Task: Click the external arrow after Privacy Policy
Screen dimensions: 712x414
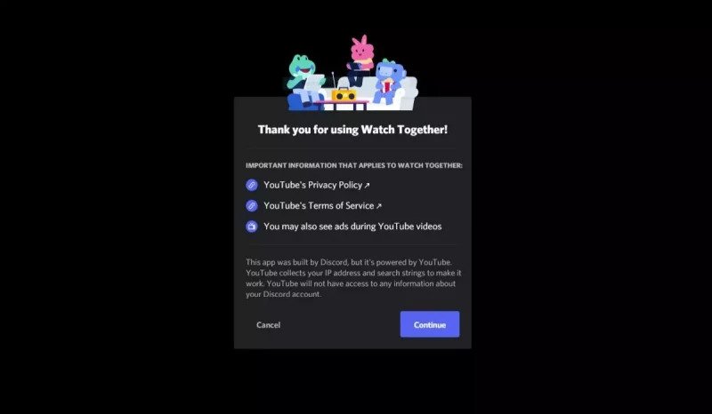Action: click(367, 186)
